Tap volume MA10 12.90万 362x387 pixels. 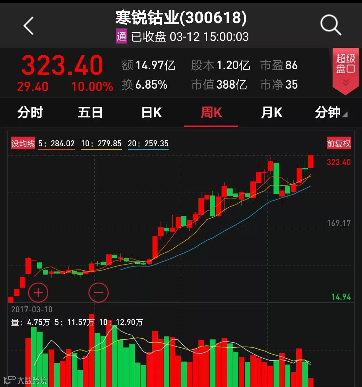[129, 322]
